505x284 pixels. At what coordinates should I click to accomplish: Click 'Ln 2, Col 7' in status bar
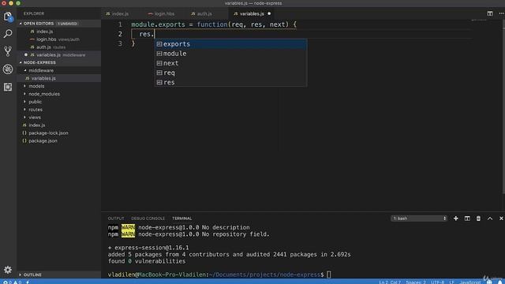click(390, 282)
